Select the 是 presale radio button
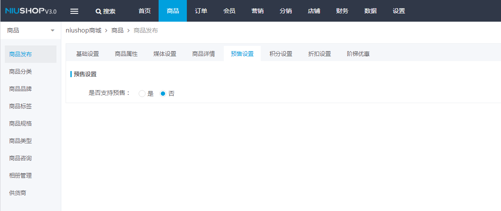501x211 pixels. pyautogui.click(x=142, y=94)
